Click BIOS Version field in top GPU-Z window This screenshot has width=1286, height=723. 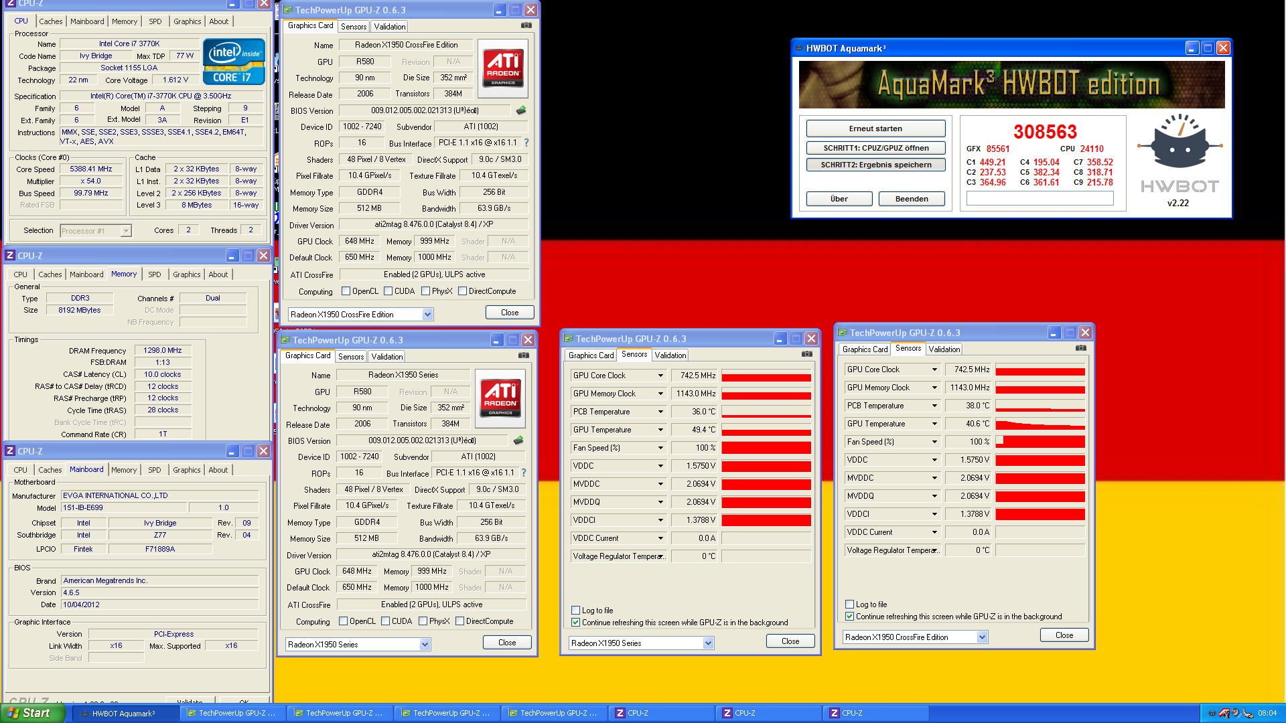425,110
